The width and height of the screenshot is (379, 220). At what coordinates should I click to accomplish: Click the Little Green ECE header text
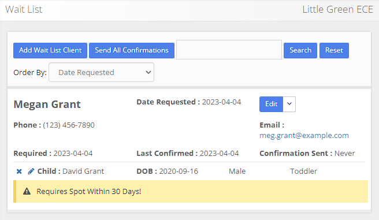point(337,9)
